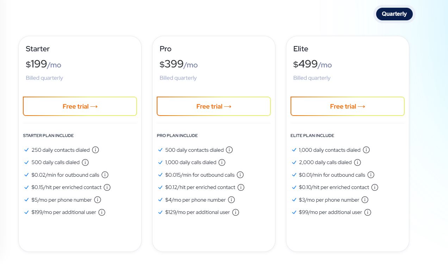448x267 pixels.
Task: Show info for $0.015/min outbound calls
Action: 240,175
